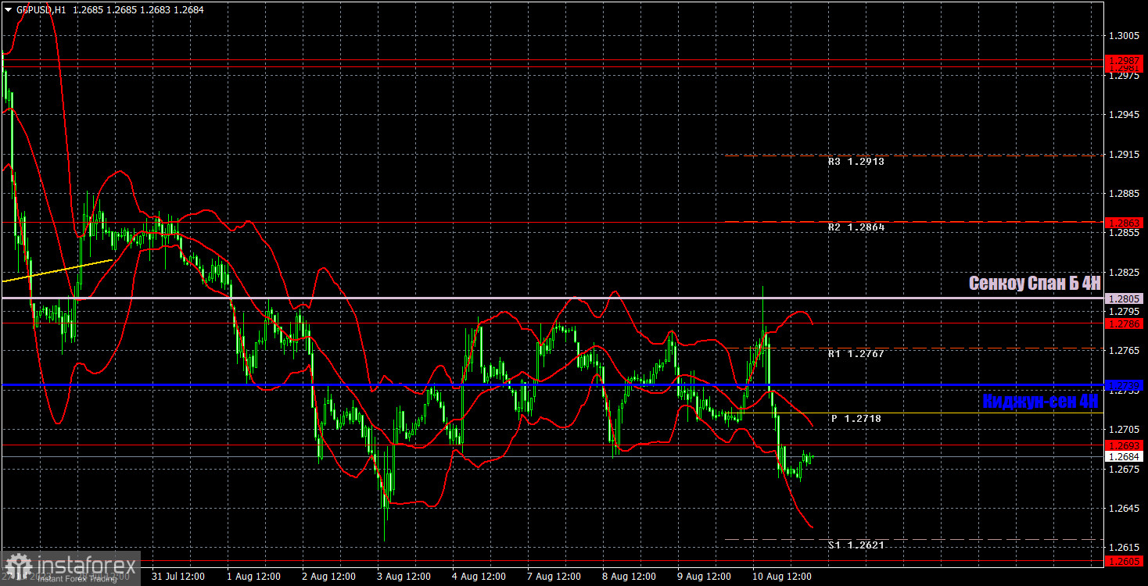
Task: Select the red 1.2863 price level tag
Action: click(x=1125, y=223)
